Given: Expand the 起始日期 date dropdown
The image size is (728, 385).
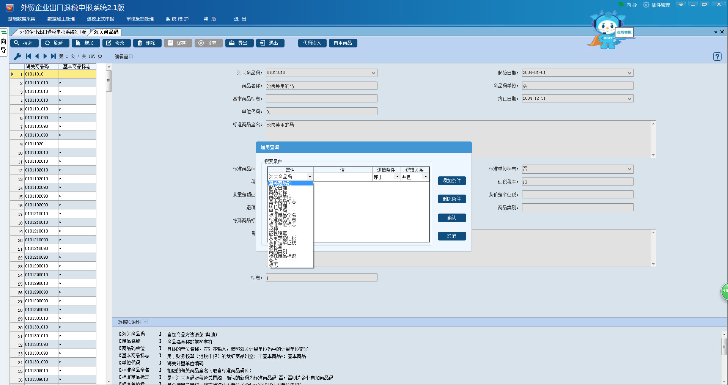Looking at the screenshot, I should [x=629, y=73].
